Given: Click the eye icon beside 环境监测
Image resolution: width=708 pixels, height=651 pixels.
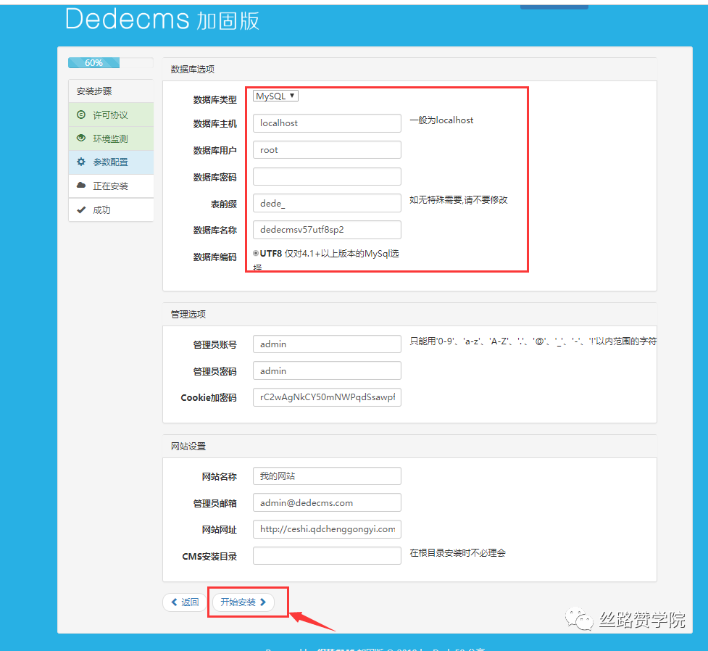Looking at the screenshot, I should point(81,138).
